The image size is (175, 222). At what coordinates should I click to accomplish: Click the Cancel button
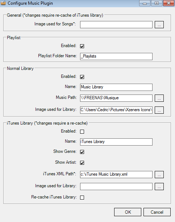coord(157,212)
